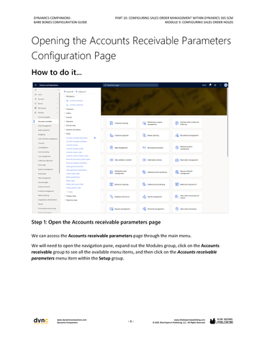Select Accounts receivable module
267x346 pixels.
(x=46, y=121)
